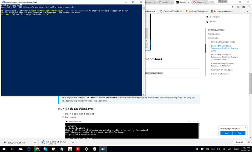Click PowerShell scrollbar down arrow
Screen dimensions: 252x152
(x=144, y=95)
